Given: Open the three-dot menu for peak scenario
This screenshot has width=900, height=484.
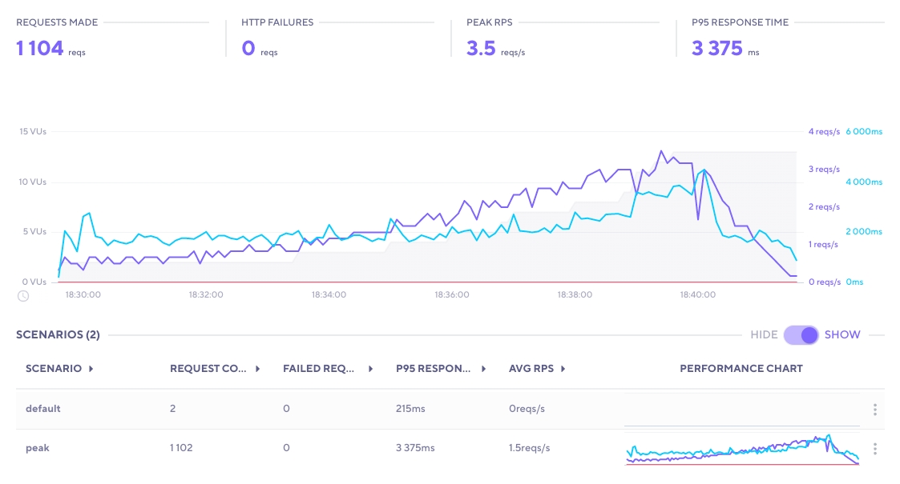Looking at the screenshot, I should [874, 448].
